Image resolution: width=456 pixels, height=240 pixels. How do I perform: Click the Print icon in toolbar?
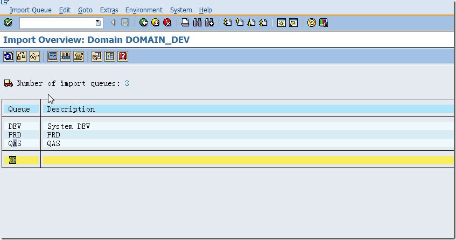pos(185,23)
